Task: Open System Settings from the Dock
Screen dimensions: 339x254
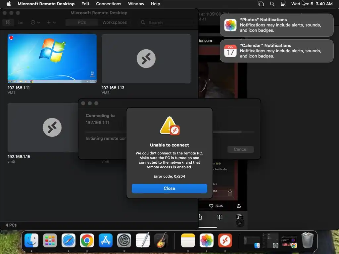Action: click(124, 240)
